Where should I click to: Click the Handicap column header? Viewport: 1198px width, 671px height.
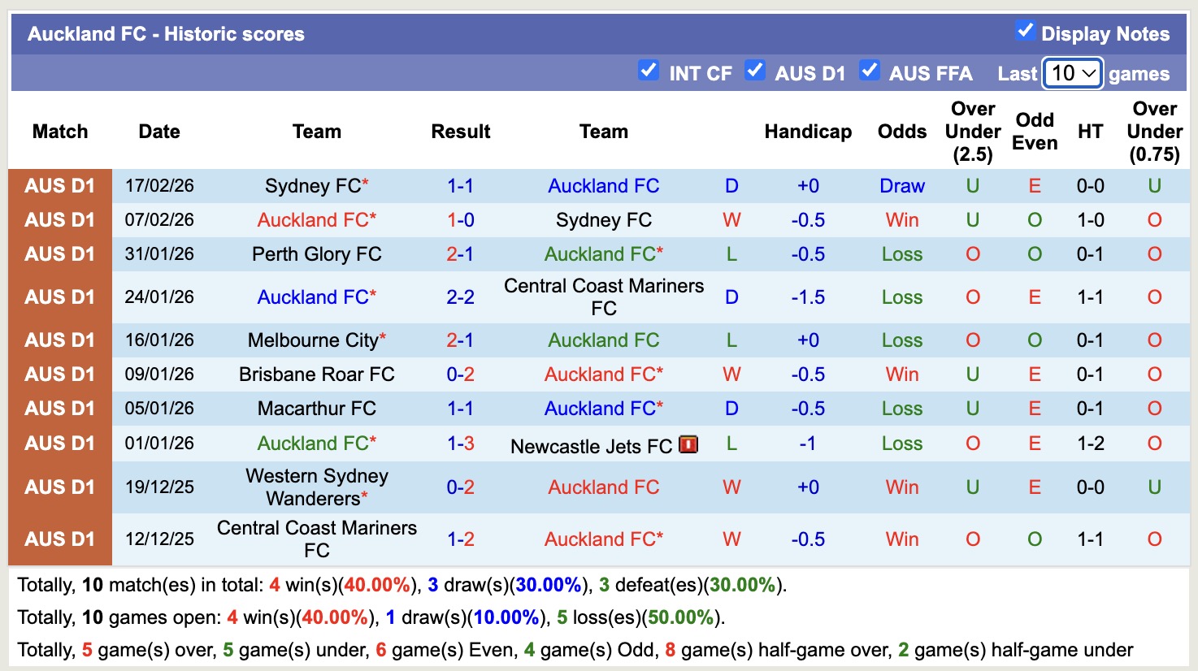808,131
